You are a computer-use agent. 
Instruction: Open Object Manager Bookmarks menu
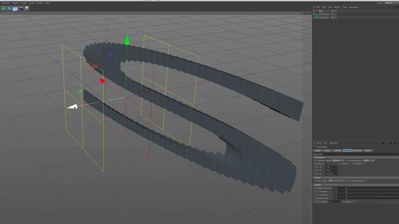tap(353, 7)
